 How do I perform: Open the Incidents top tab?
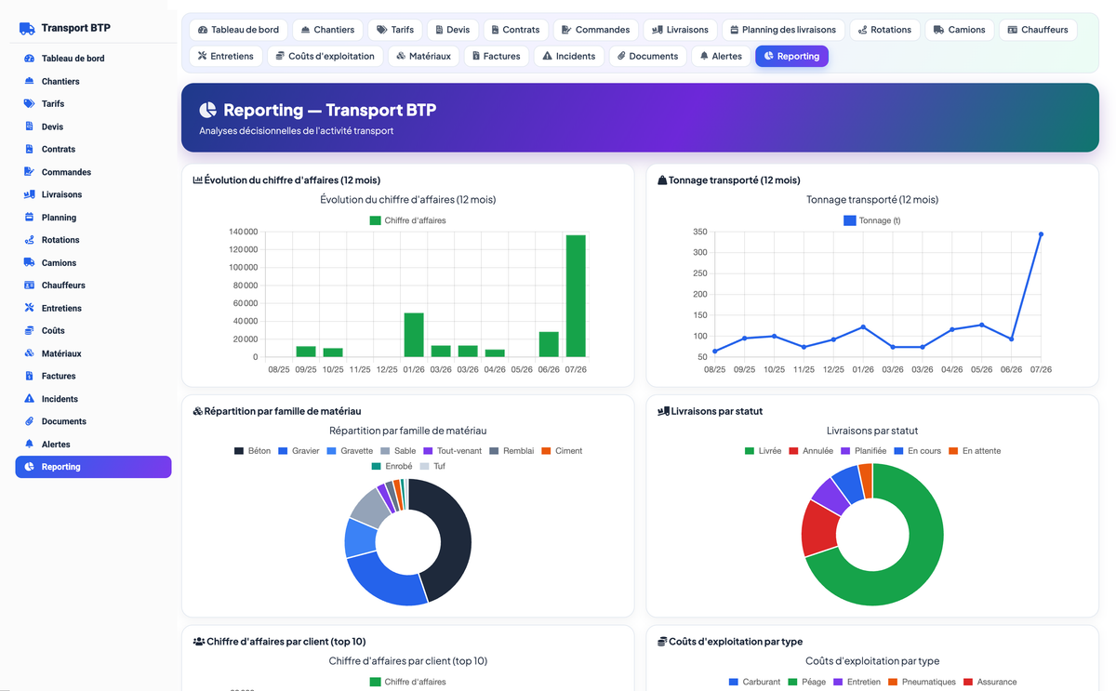coord(568,56)
